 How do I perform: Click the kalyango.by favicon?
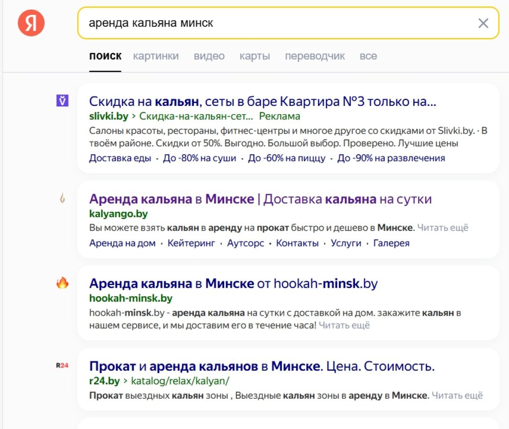point(62,198)
